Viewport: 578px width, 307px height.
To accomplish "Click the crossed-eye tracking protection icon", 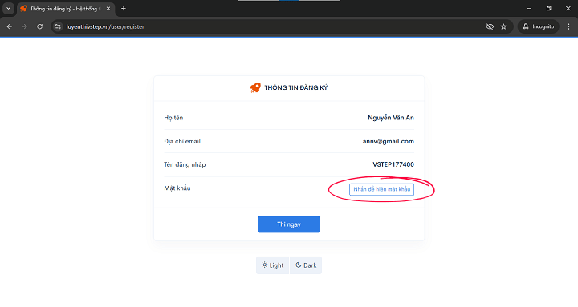I will tap(490, 26).
